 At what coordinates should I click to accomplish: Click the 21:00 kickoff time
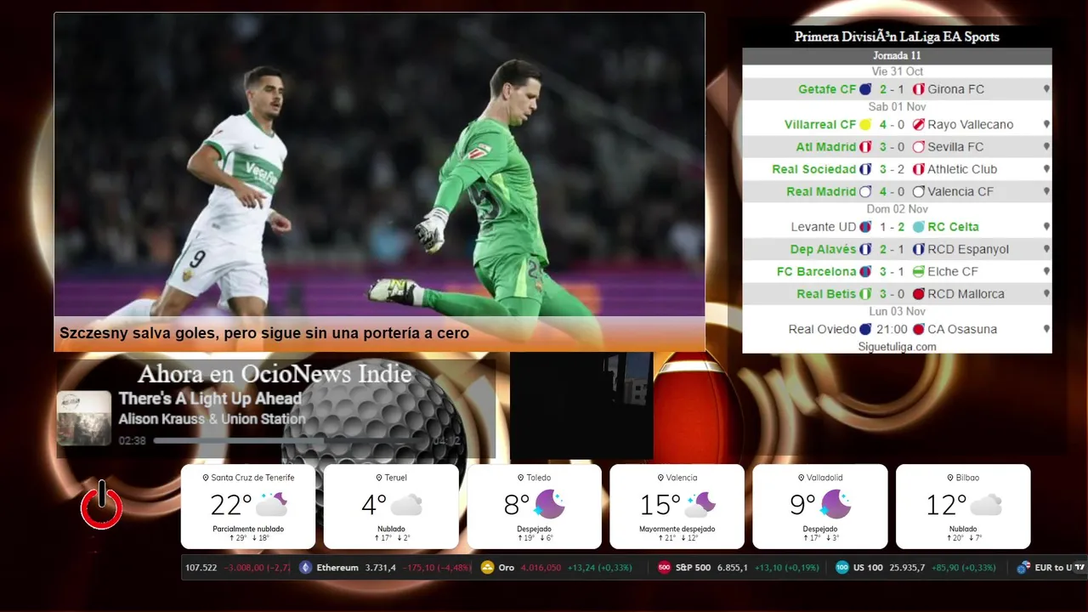(892, 329)
